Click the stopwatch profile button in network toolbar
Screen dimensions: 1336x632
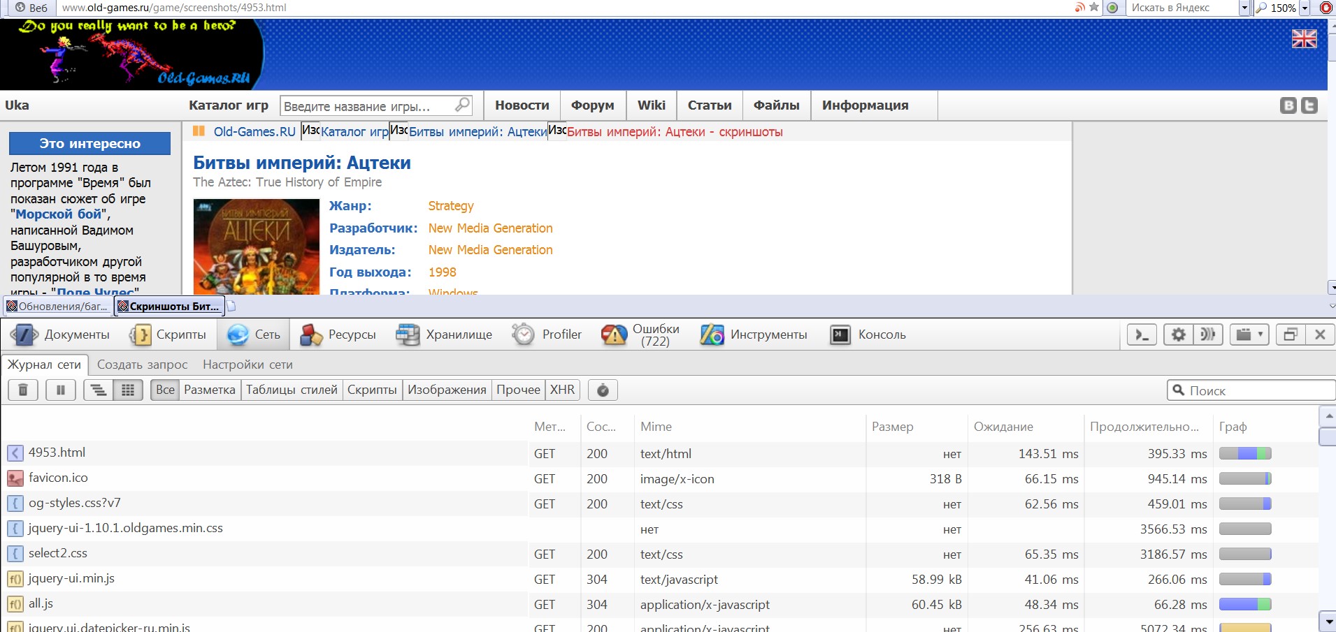(x=603, y=390)
